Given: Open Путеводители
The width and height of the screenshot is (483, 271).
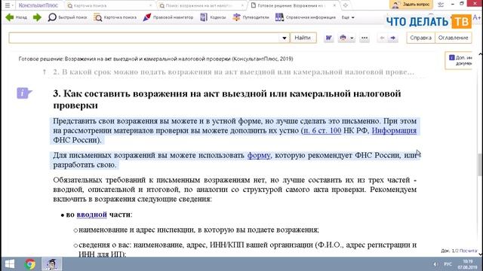Looking at the screenshot, I should 251,17.
